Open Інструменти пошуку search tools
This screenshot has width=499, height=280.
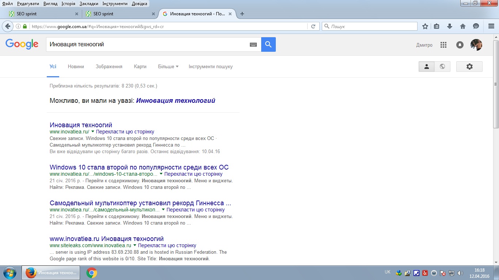[211, 67]
